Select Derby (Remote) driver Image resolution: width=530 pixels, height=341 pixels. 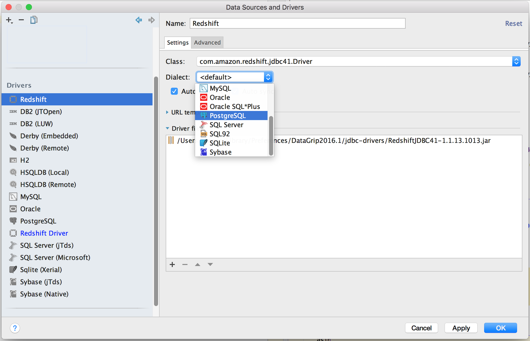point(77,148)
